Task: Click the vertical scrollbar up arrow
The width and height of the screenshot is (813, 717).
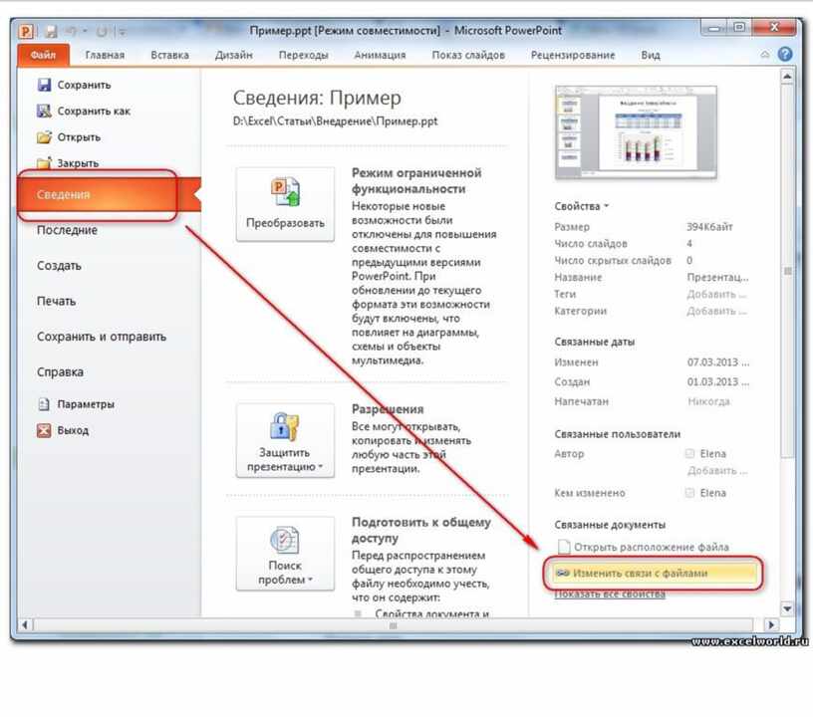Action: click(x=787, y=77)
